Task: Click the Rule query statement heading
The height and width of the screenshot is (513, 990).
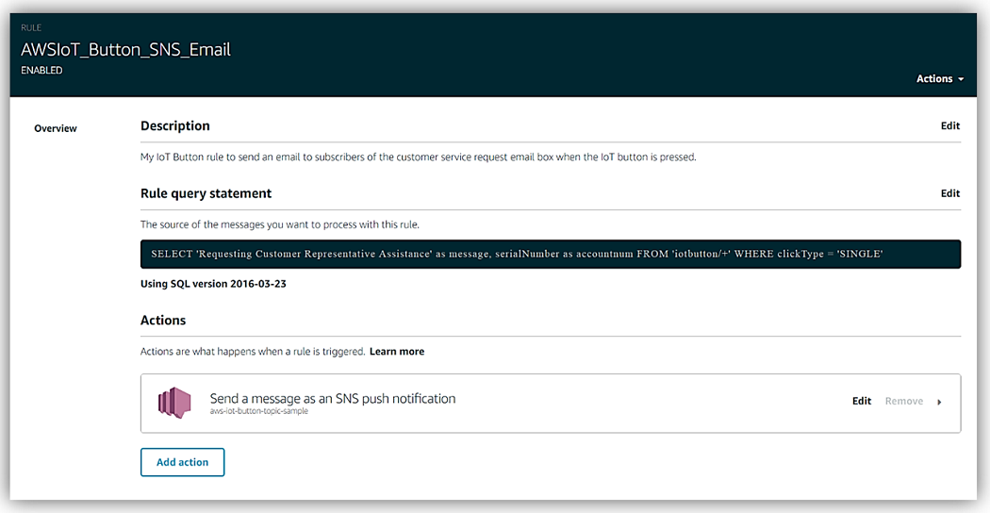Action: click(206, 193)
